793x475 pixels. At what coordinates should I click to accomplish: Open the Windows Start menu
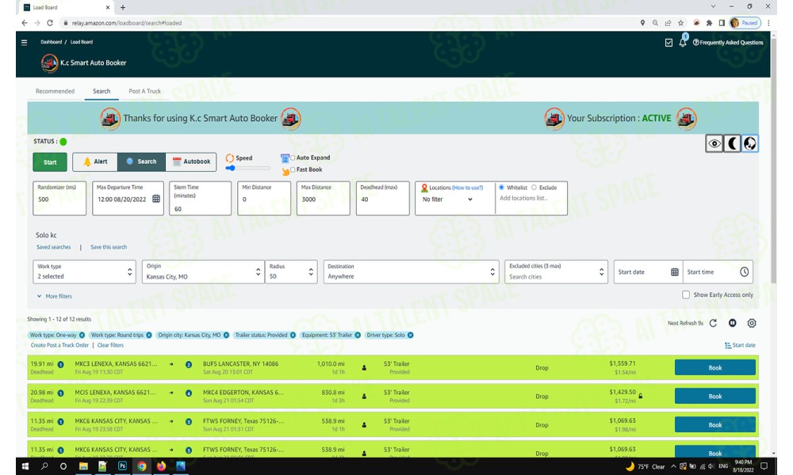[25, 466]
